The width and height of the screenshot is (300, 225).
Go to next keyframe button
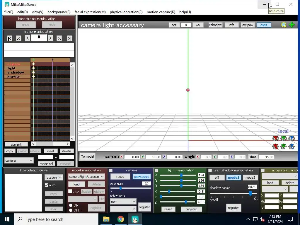click(59, 38)
